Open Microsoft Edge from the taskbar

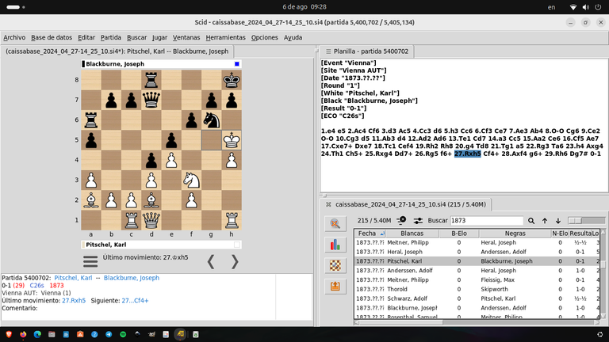(37, 334)
